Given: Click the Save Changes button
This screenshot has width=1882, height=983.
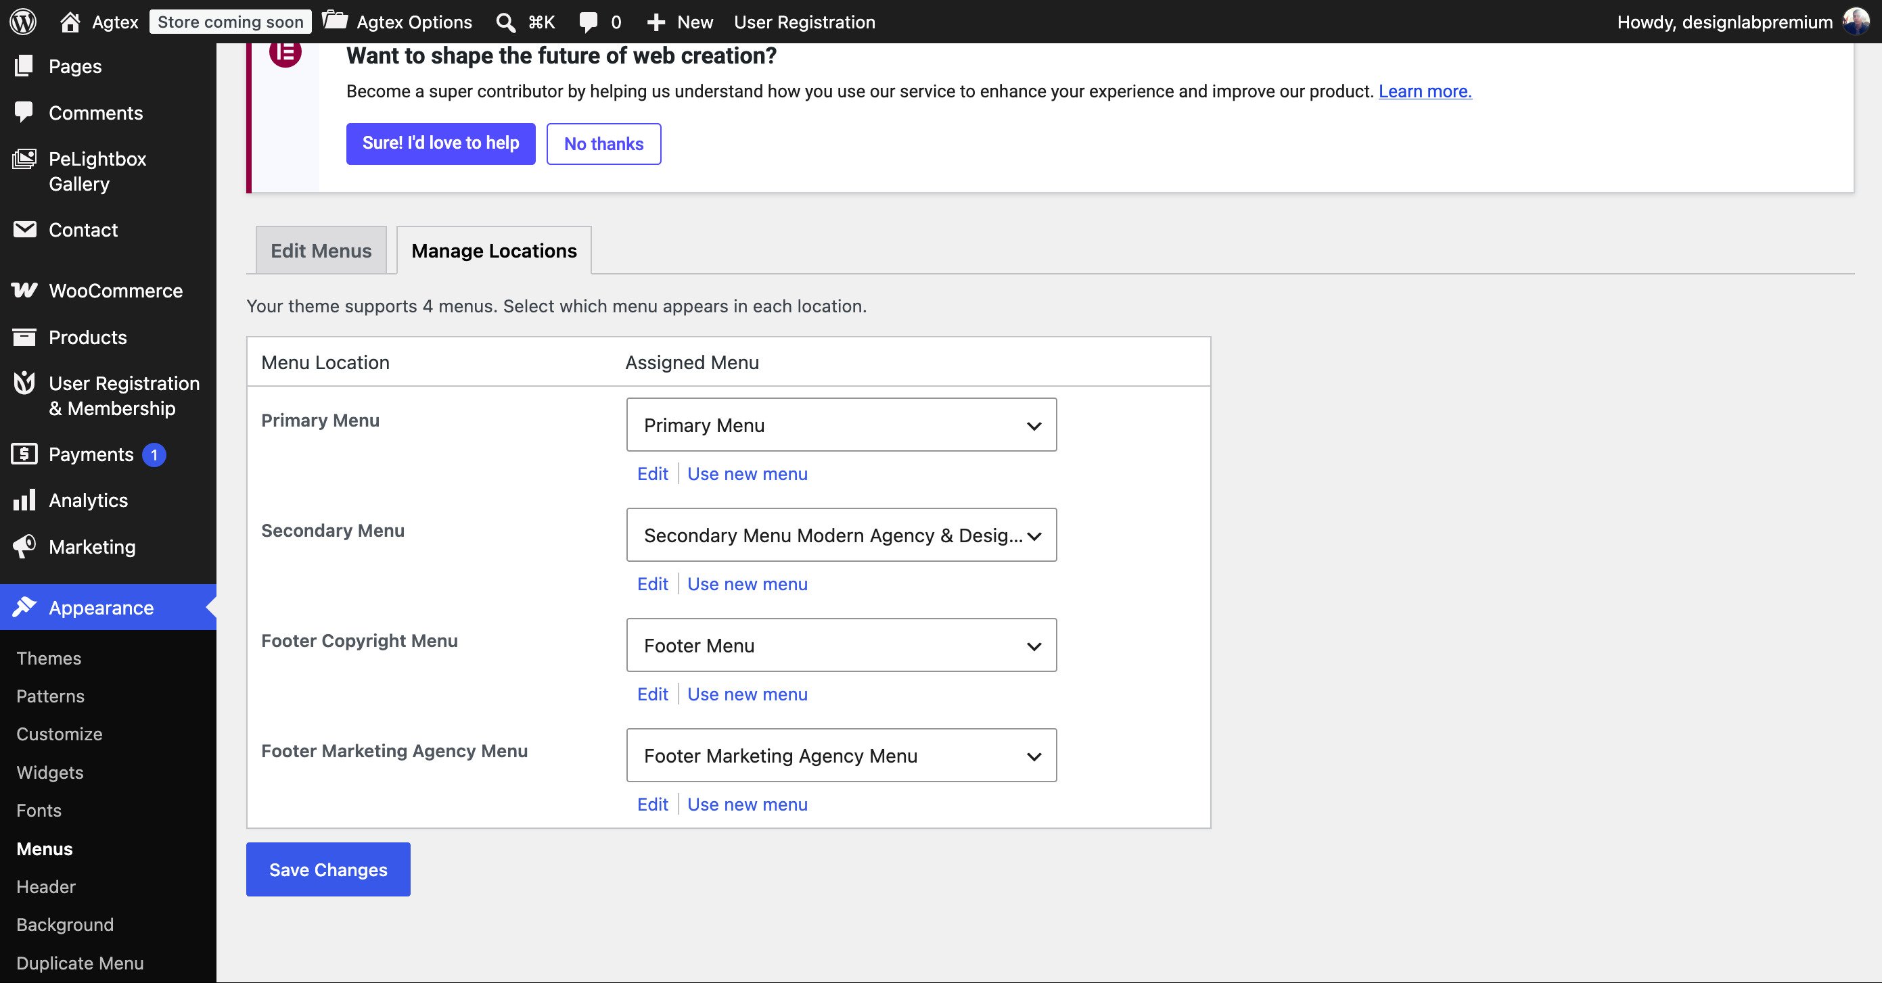Looking at the screenshot, I should (328, 869).
